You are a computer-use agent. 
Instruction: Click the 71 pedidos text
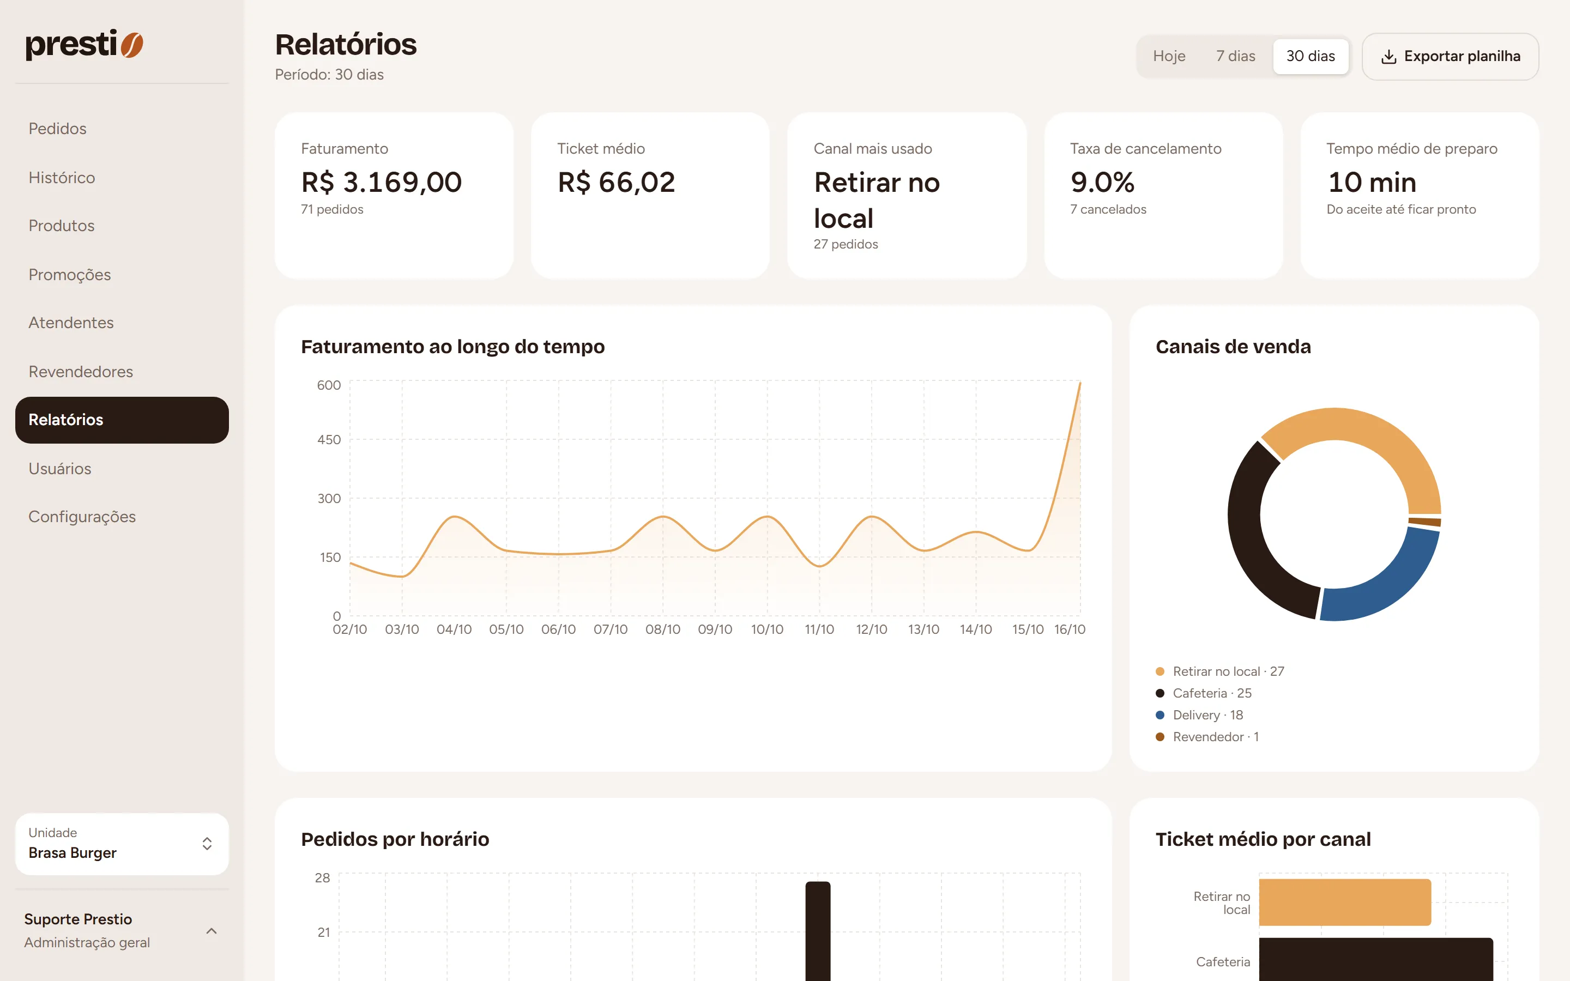point(332,210)
